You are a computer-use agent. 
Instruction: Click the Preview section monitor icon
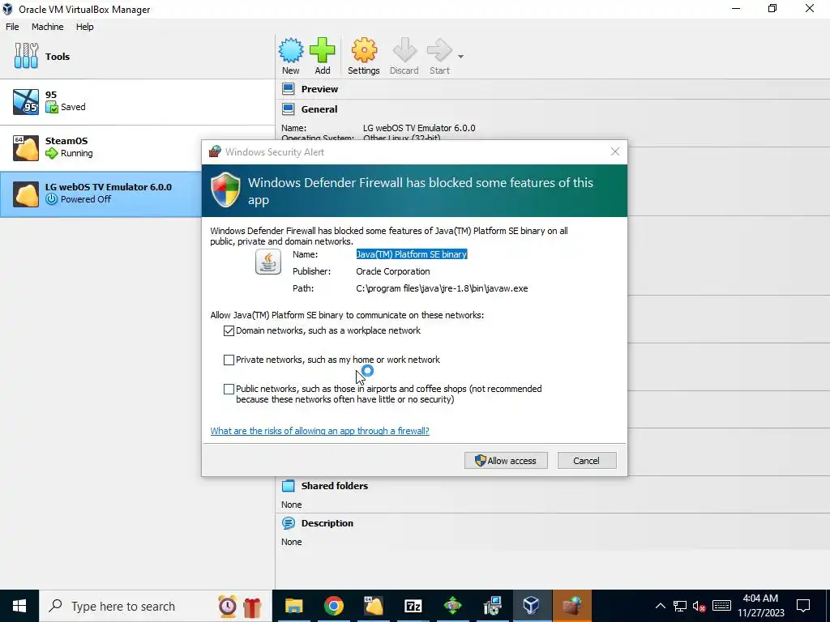289,89
